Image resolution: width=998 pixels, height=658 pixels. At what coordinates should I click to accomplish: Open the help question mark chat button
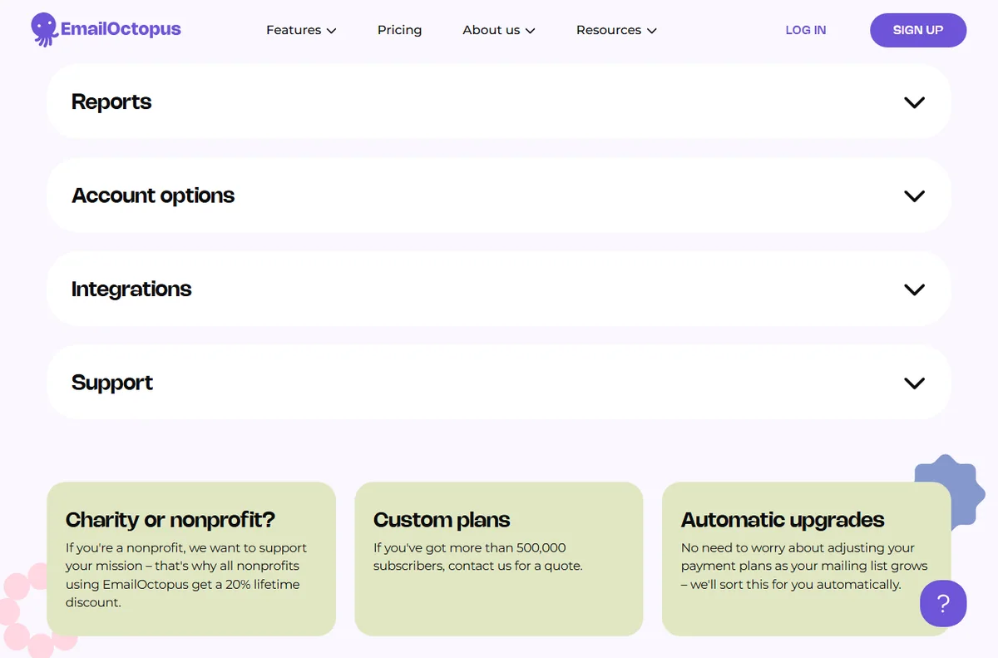[943, 604]
